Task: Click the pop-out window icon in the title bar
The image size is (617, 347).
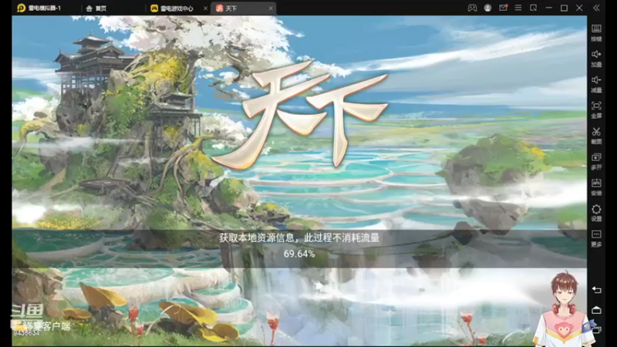Action: pos(533,8)
